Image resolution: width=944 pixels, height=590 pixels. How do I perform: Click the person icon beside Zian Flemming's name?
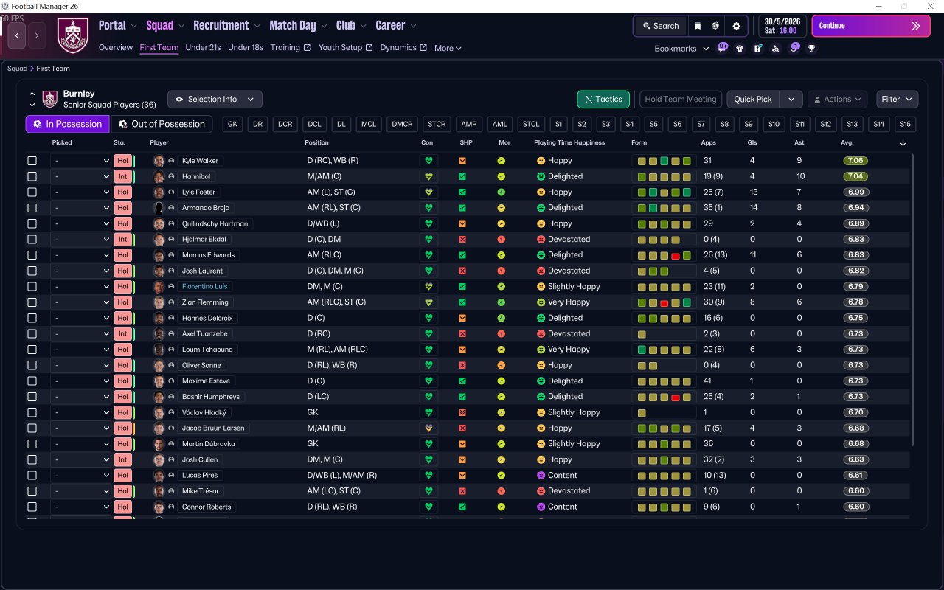click(x=171, y=302)
